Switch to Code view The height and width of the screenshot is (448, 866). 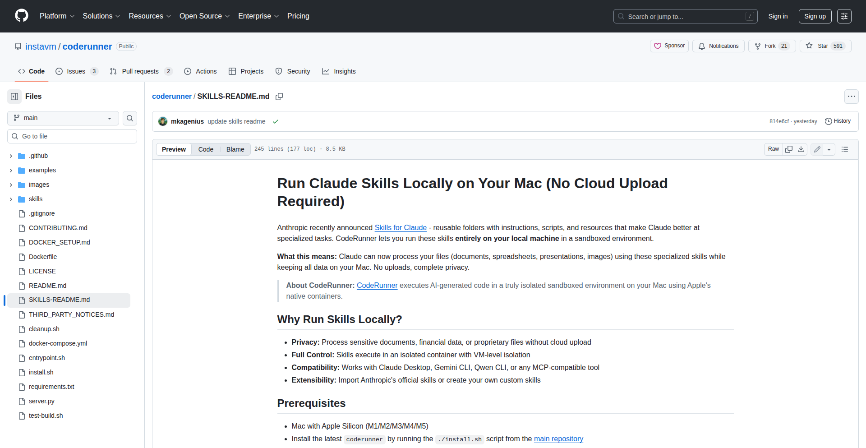click(x=206, y=149)
